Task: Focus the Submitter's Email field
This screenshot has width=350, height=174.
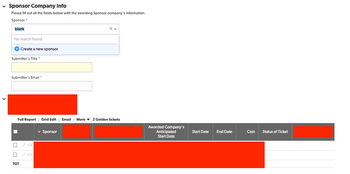Action: pos(52,86)
